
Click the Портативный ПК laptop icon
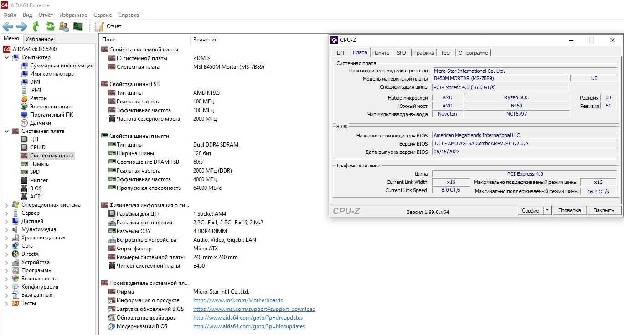click(24, 115)
